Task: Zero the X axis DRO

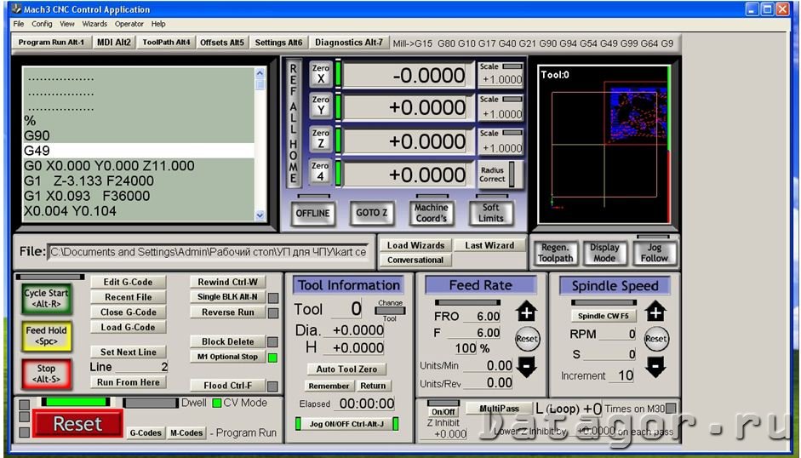Action: coord(321,73)
